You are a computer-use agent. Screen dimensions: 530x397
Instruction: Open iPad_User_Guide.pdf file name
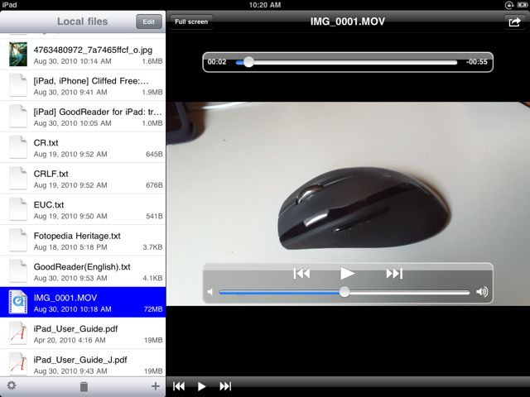tap(75, 329)
